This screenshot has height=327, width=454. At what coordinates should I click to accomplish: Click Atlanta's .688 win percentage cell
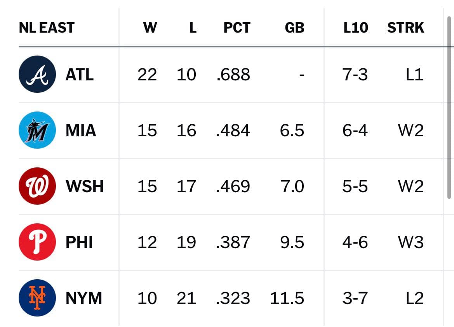click(x=233, y=75)
